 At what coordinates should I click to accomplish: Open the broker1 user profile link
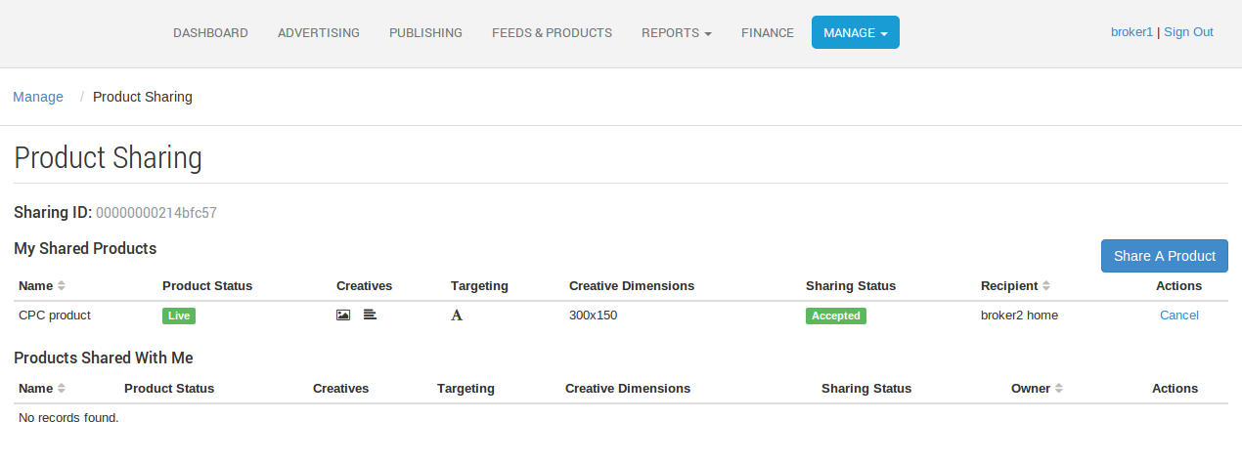(x=1131, y=31)
